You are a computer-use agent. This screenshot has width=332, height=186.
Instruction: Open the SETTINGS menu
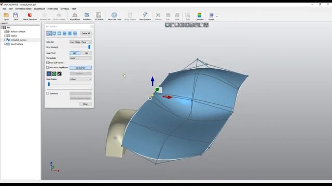click(65, 9)
